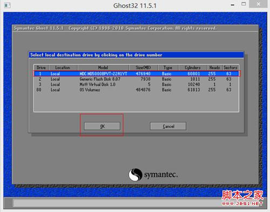The width and height of the screenshot is (270, 212).
Task: Click cylinders value 60801
Action: 194,73
